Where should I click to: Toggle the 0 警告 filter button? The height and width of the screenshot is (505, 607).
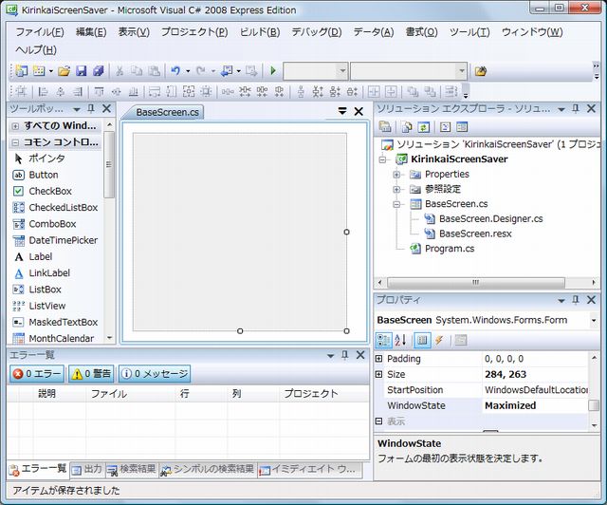pos(91,374)
